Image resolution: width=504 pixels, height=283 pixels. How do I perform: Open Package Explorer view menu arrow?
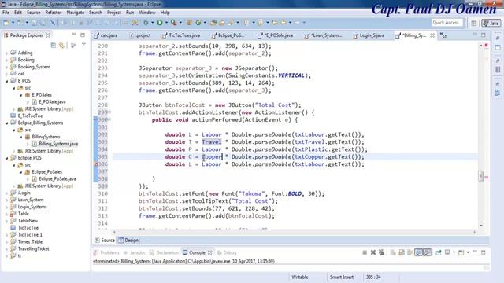tap(83, 45)
